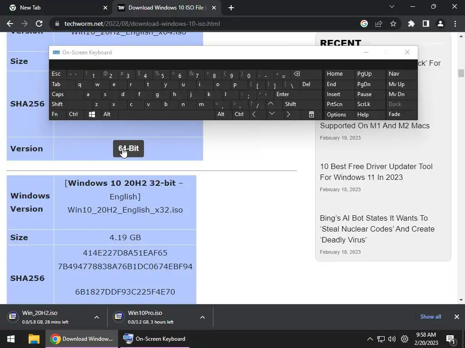Viewport: 465px width, 348px height.
Task: Toggle left Alt key on keyboard
Action: click(109, 115)
